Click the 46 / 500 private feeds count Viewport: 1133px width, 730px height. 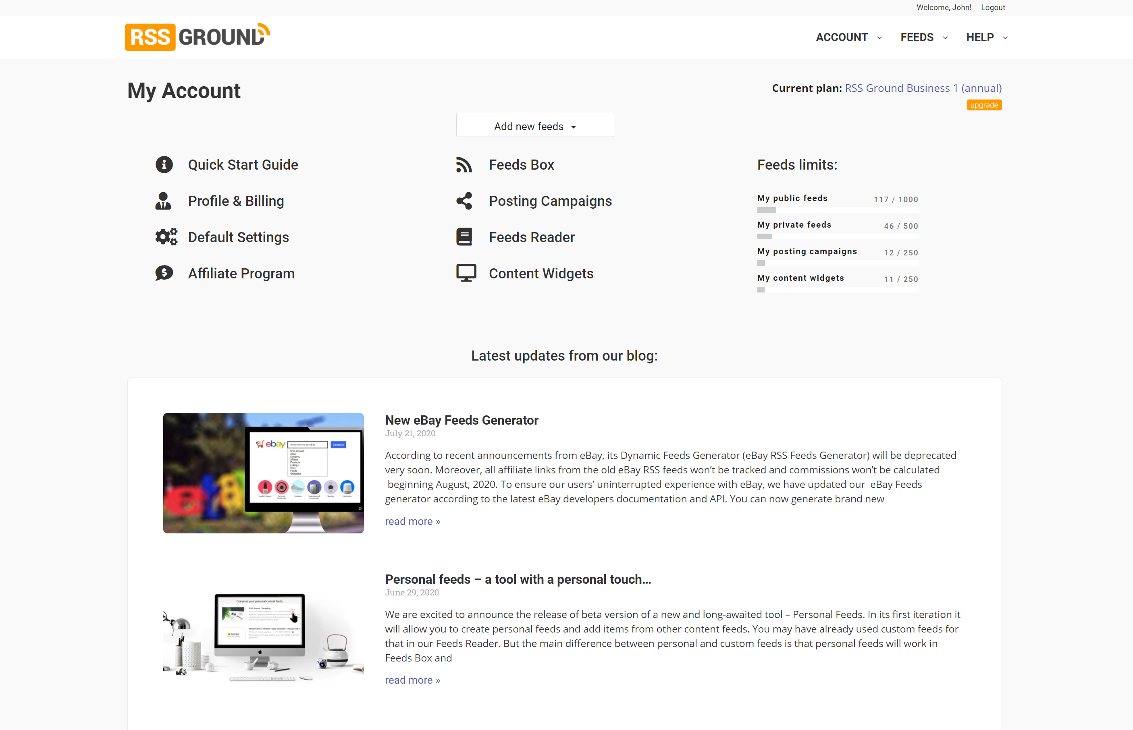tap(901, 226)
